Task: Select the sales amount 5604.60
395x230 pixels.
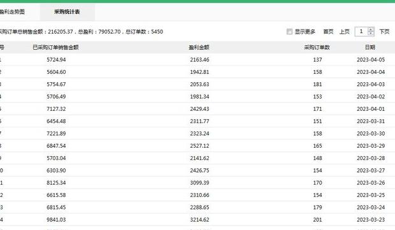Action: pos(56,72)
